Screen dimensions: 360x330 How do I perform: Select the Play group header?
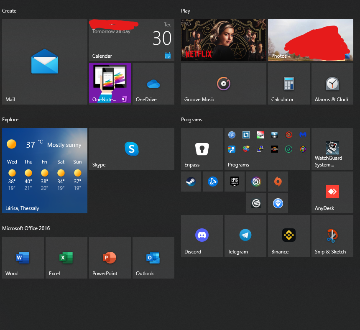[186, 11]
